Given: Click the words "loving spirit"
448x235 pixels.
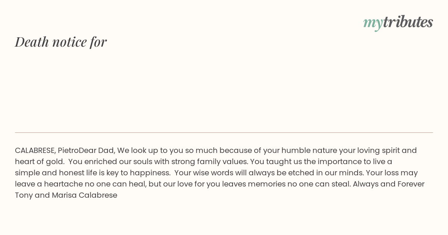Looking at the screenshot, I should pyautogui.click(x=378, y=151).
